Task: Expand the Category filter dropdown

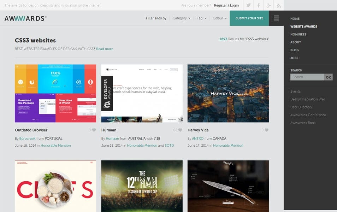Action: pos(182,18)
